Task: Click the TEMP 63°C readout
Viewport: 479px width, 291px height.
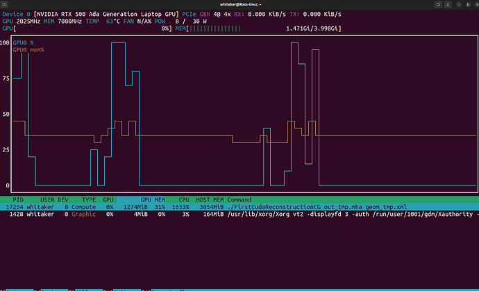Action: click(103, 22)
